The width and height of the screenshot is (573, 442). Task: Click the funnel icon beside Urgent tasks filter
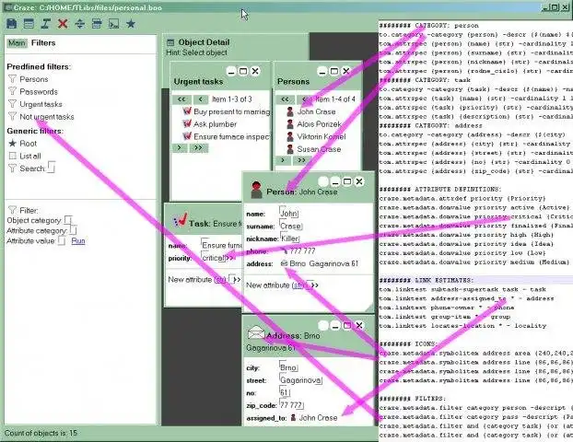click(12, 104)
